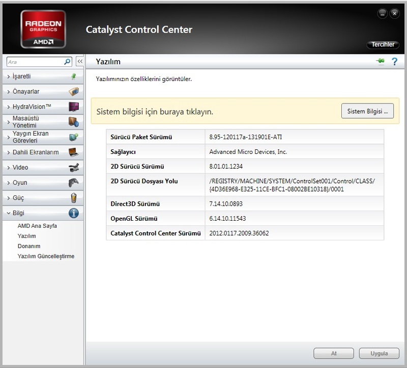
Task: Click the search magnifier icon
Action: (x=67, y=62)
